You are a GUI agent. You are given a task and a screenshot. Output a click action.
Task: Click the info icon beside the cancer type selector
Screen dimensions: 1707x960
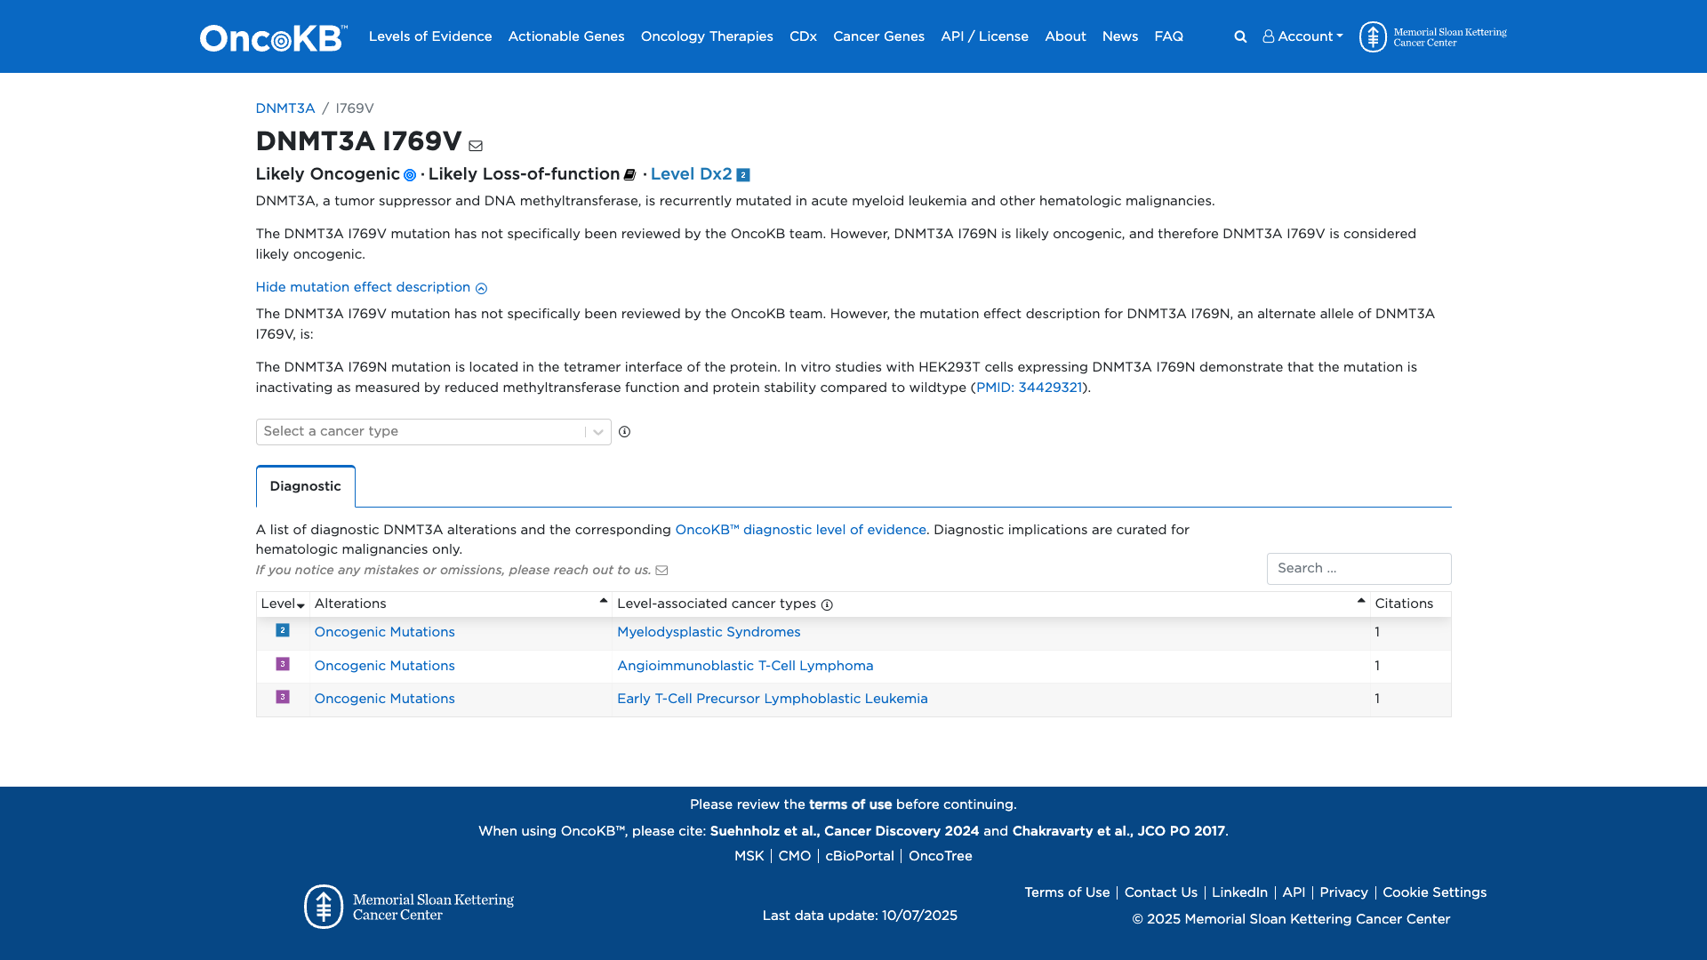pos(625,432)
